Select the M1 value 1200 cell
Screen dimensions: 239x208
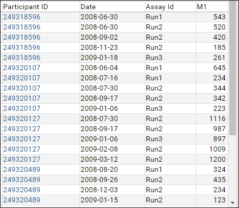(x=212, y=159)
